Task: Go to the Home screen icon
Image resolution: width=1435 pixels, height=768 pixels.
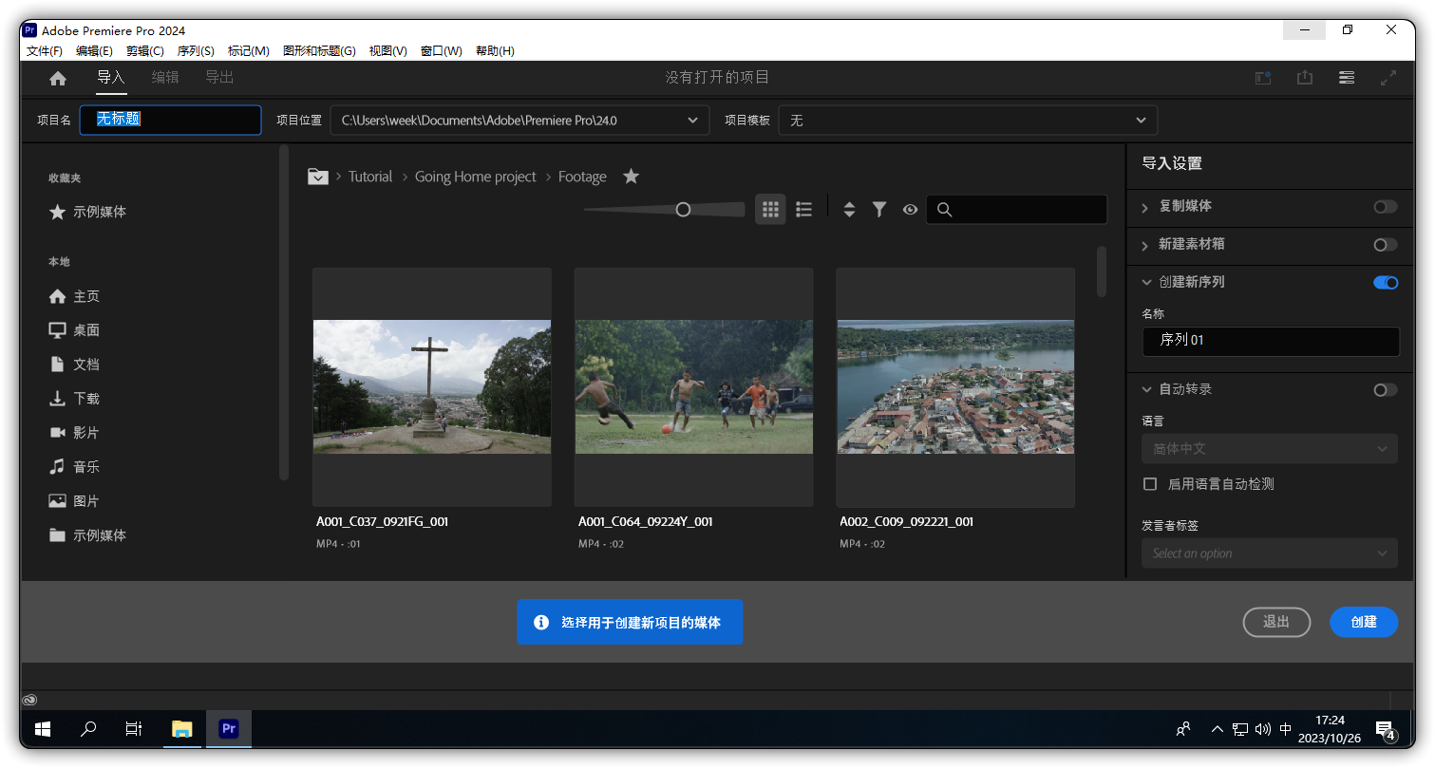Action: [58, 78]
